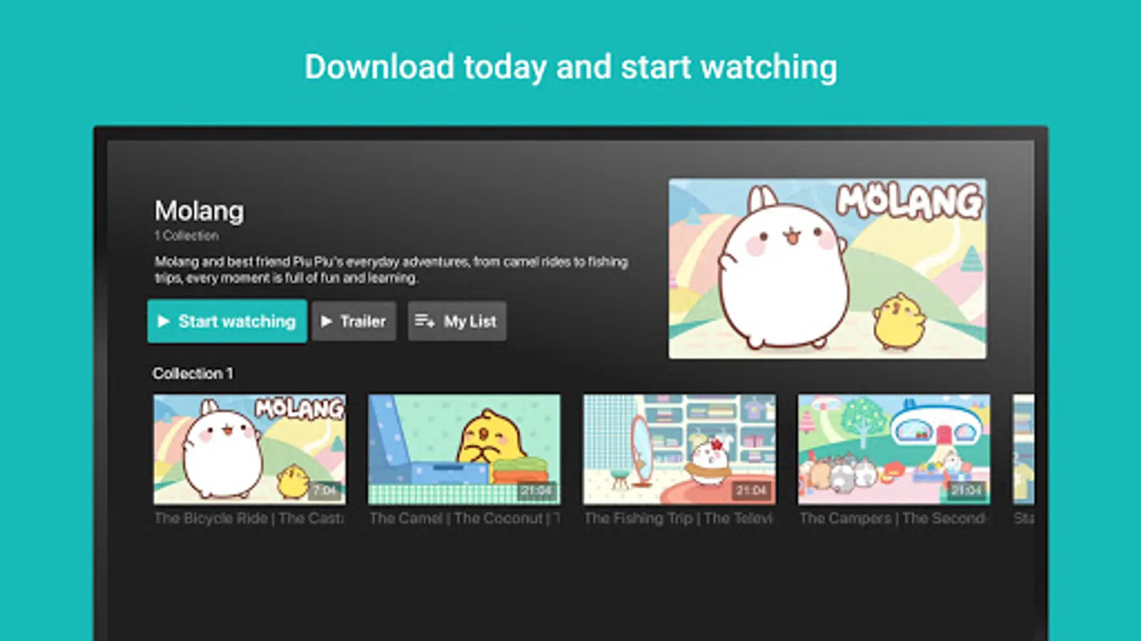Click the 7:04 duration badge
This screenshot has width=1141, height=641.
click(324, 490)
